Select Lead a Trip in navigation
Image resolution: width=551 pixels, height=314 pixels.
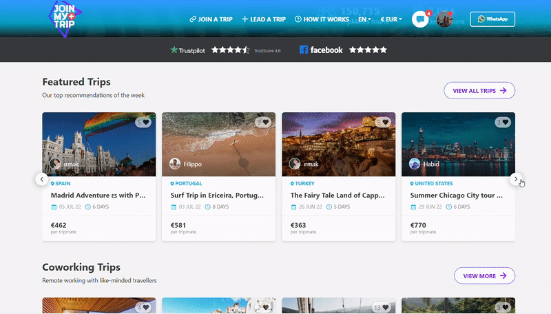[264, 19]
